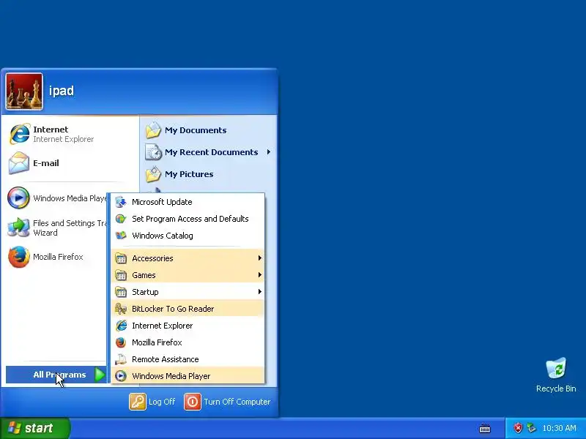Click the Mozilla Firefox icon in left column
Image resolution: width=586 pixels, height=439 pixels.
[19, 257]
